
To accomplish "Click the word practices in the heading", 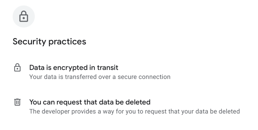I will click(x=67, y=42).
